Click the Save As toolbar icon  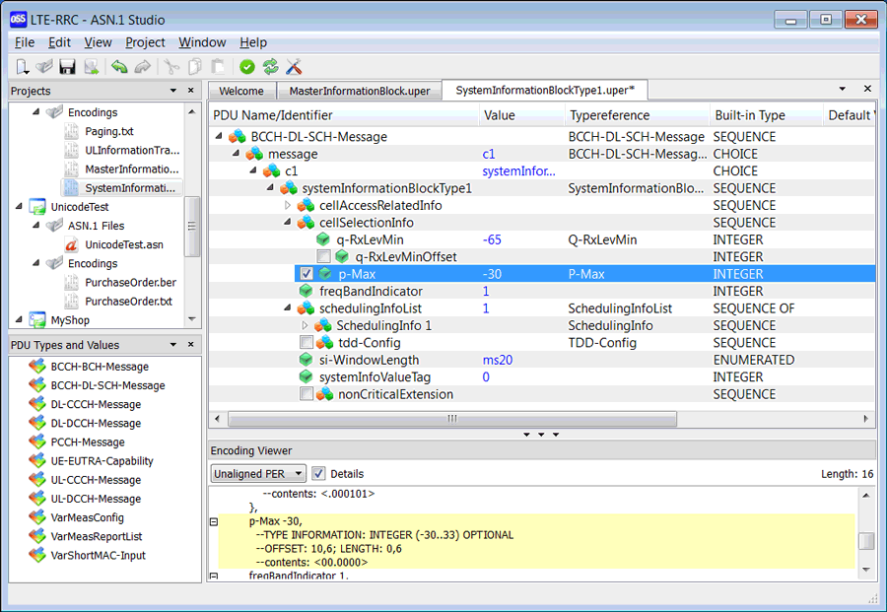91,67
